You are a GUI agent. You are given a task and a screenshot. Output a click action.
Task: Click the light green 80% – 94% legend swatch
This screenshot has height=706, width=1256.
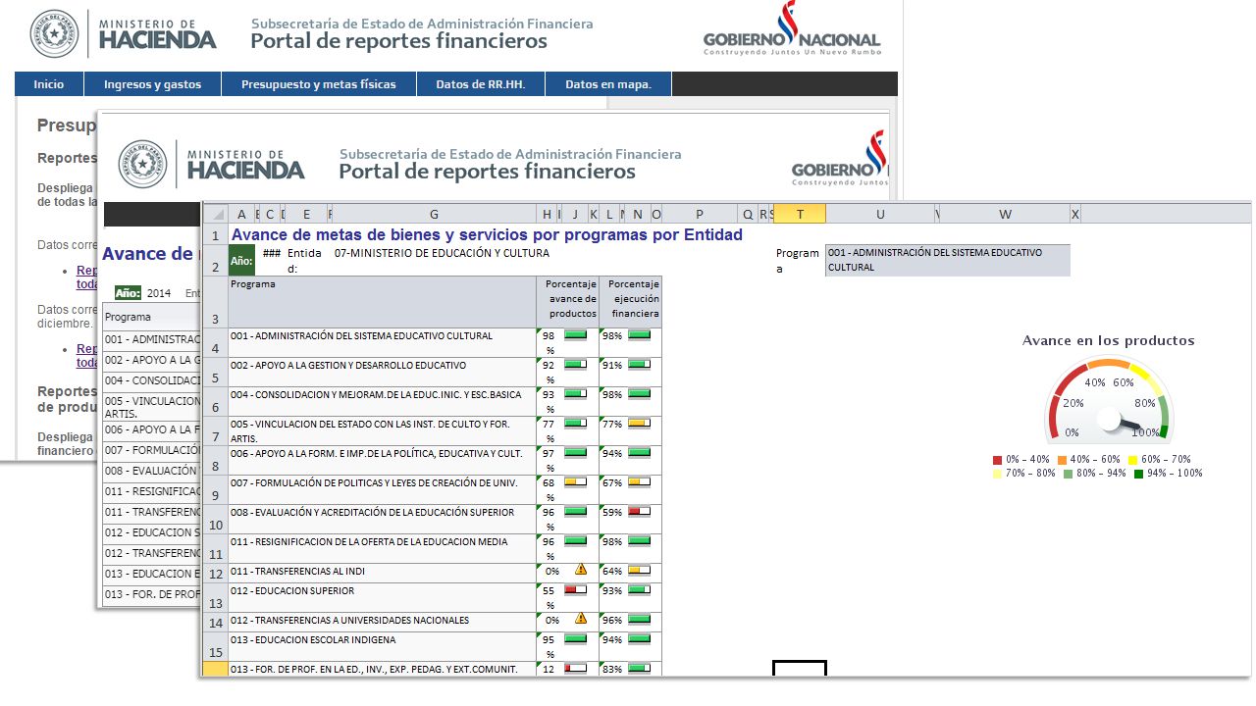point(1069,473)
